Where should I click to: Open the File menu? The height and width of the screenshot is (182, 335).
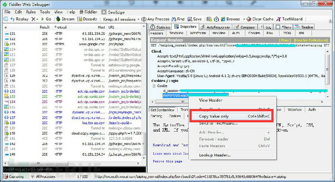coord(7,12)
